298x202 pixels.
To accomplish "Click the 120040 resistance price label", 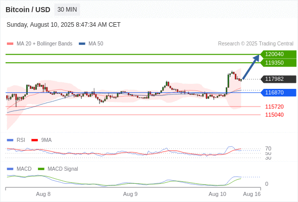I will 278,55.
